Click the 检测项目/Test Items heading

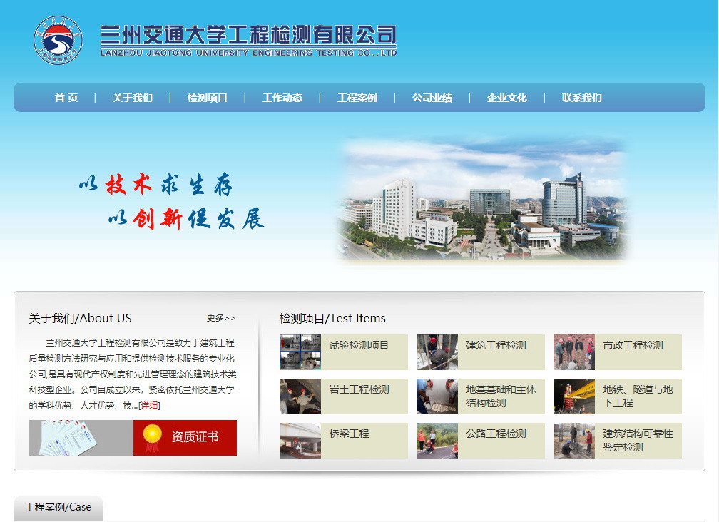[332, 318]
